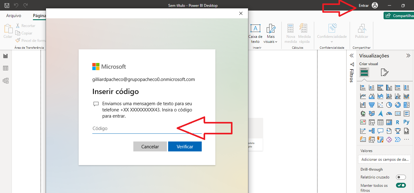Select the Power Apps visual
Screen dimensions: 414x193
[389, 140]
